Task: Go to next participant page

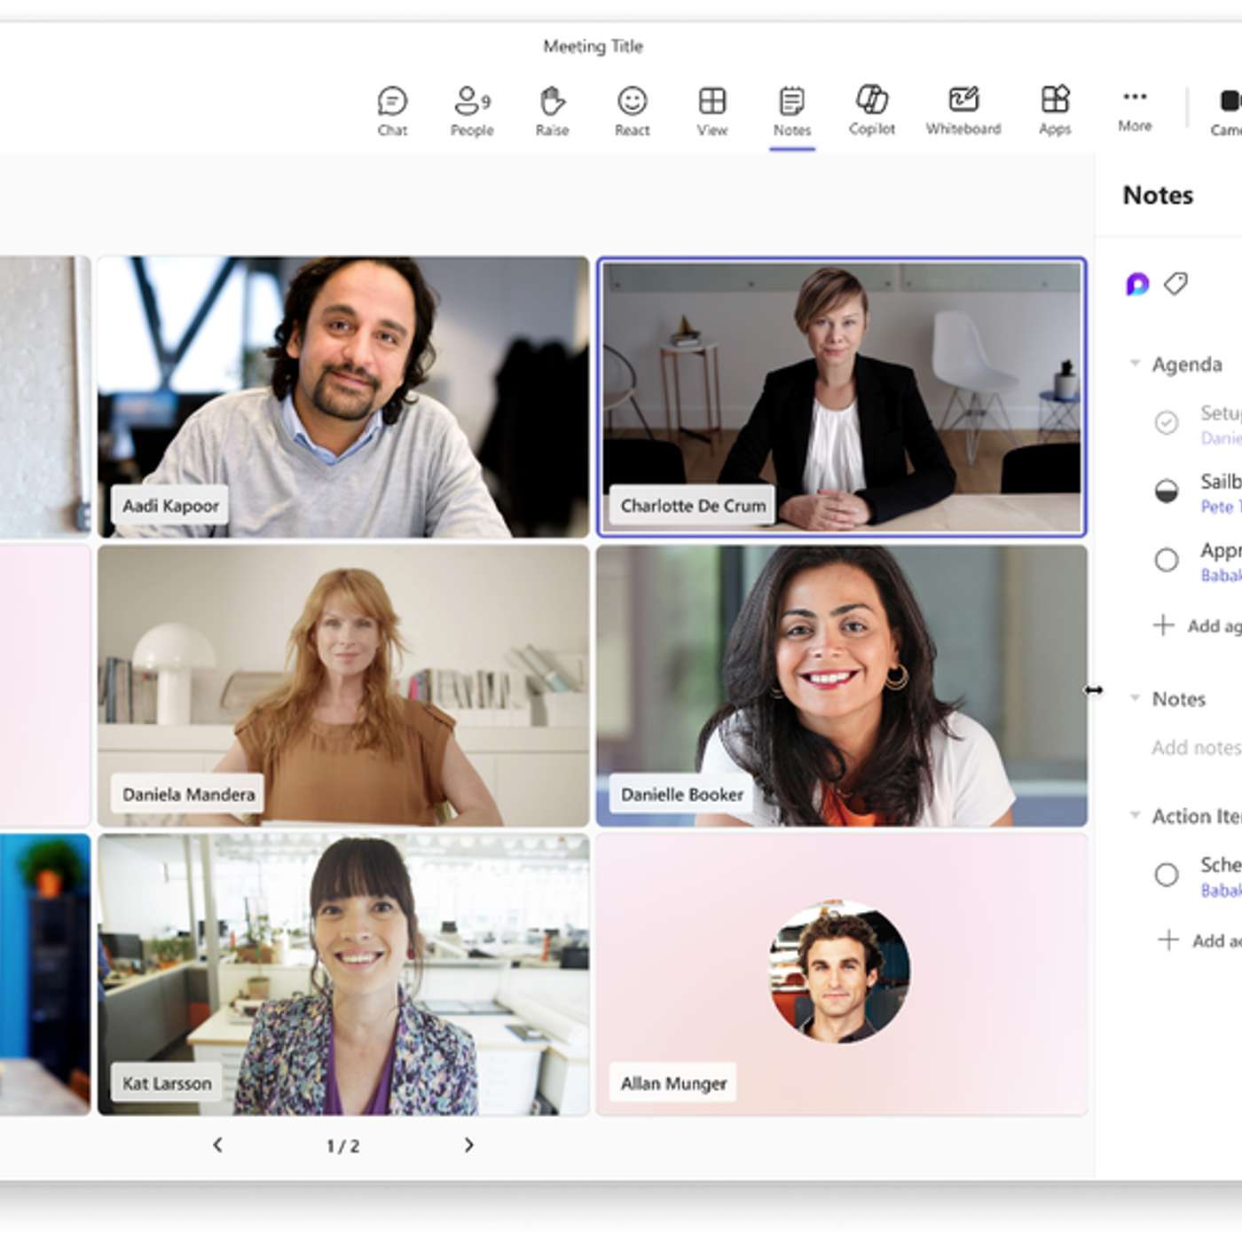Action: [x=468, y=1145]
